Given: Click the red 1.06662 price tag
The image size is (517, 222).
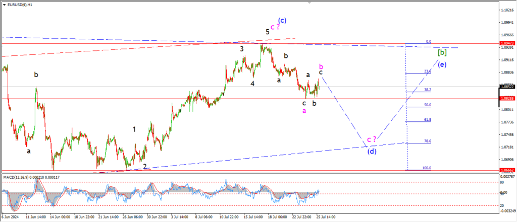Looking at the screenshot, I should point(507,171).
